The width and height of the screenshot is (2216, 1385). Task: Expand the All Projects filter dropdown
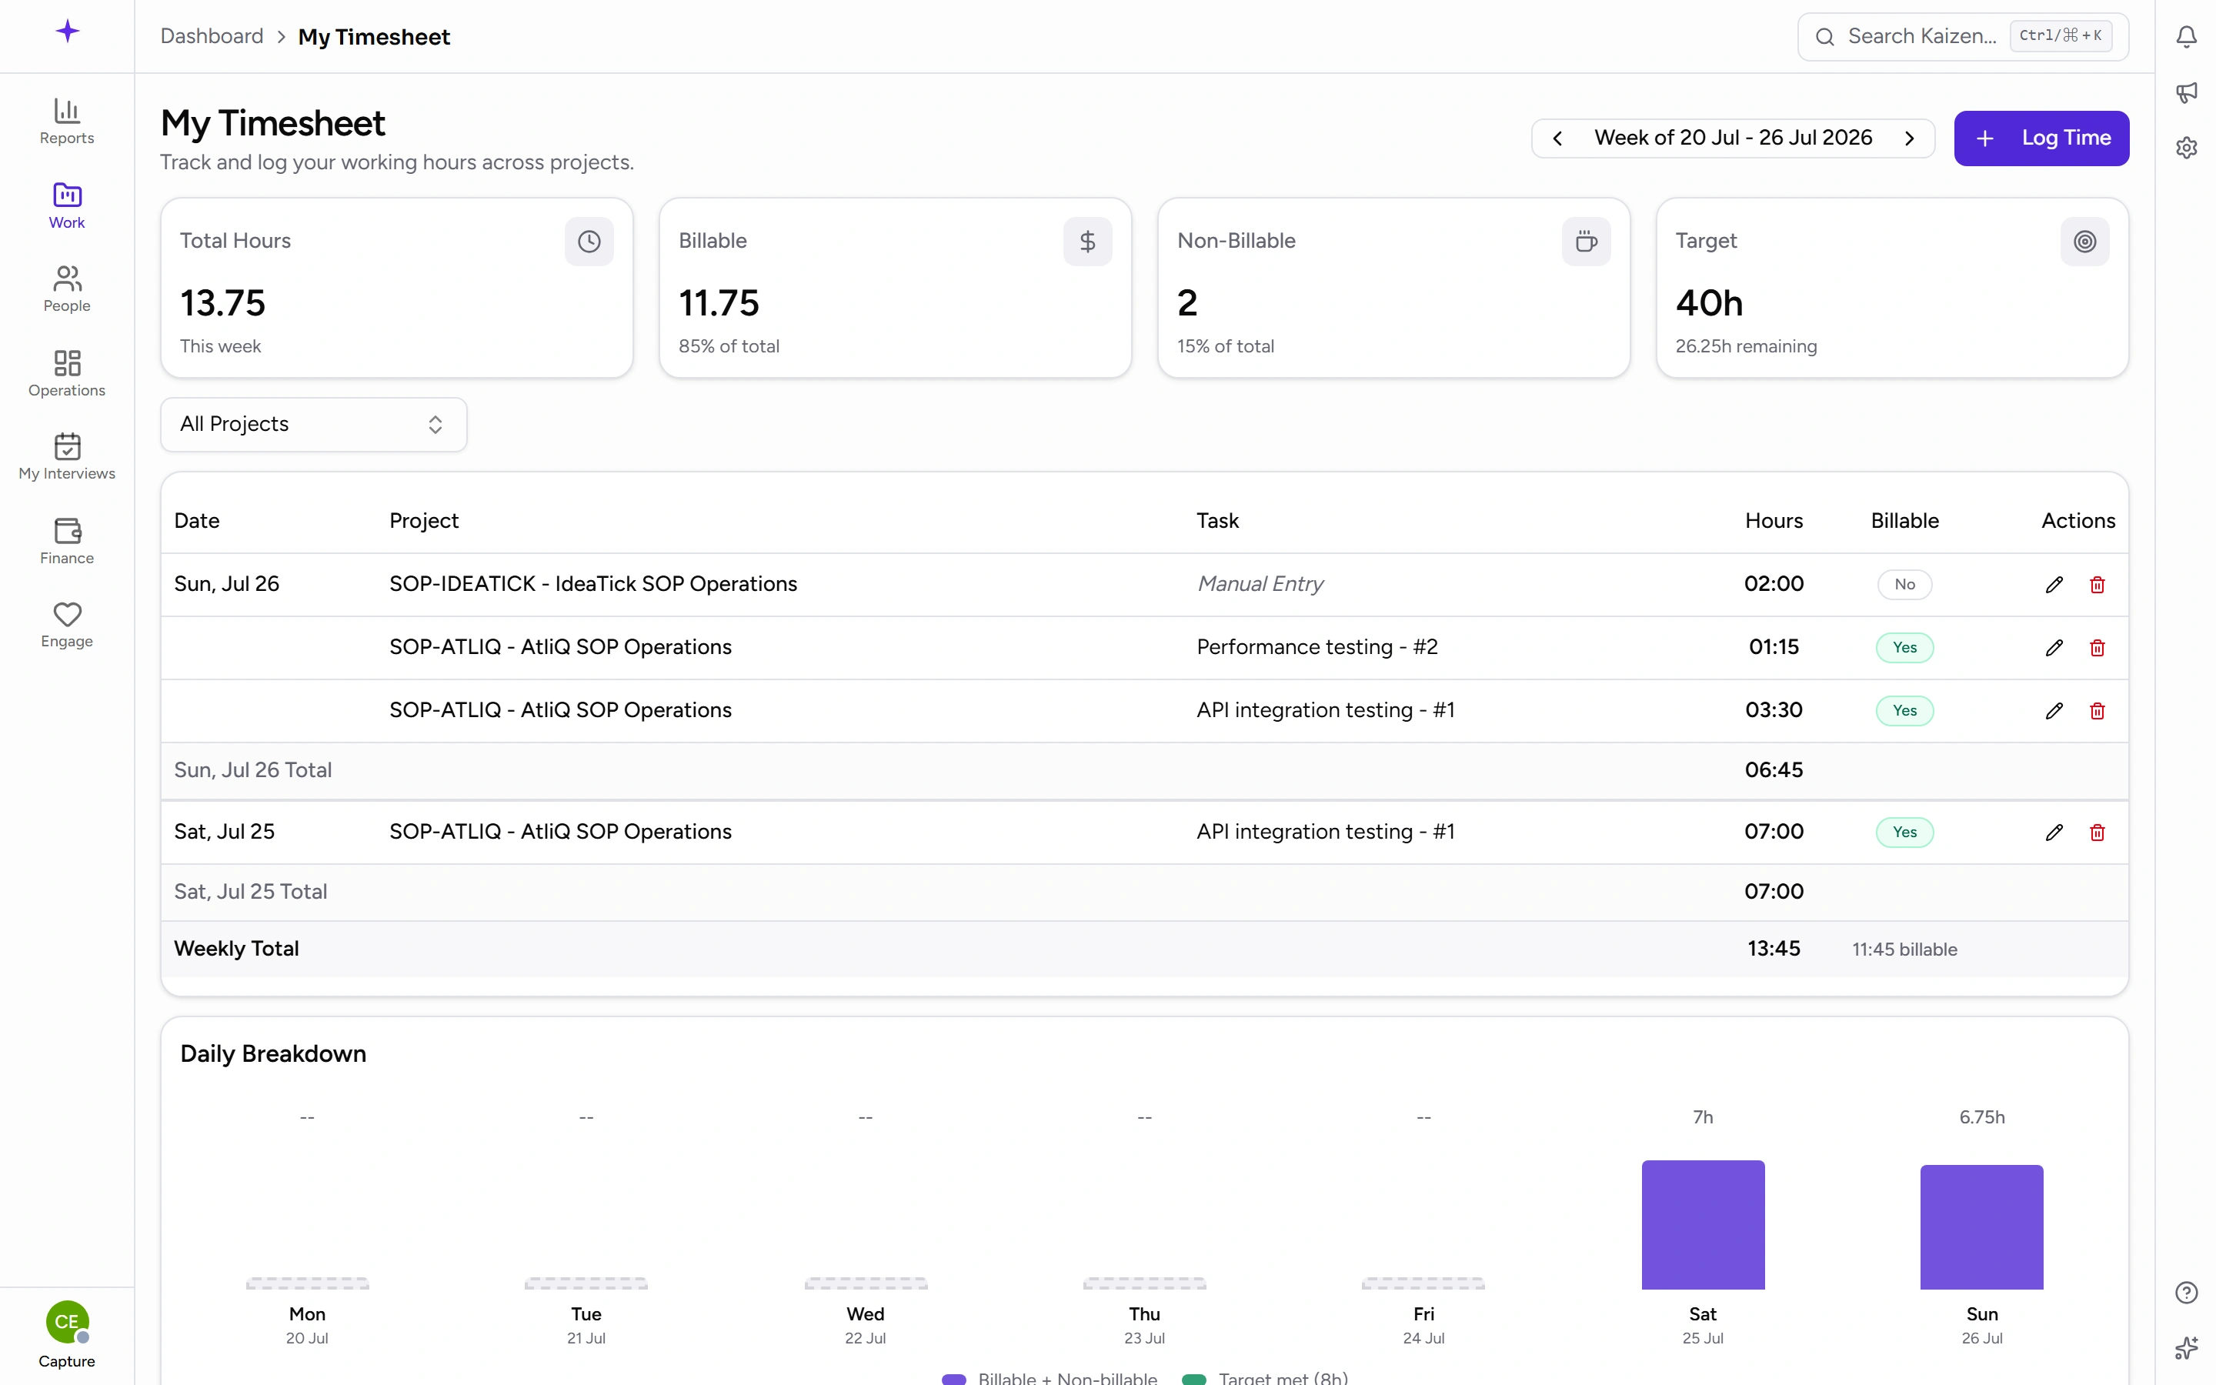tap(313, 424)
